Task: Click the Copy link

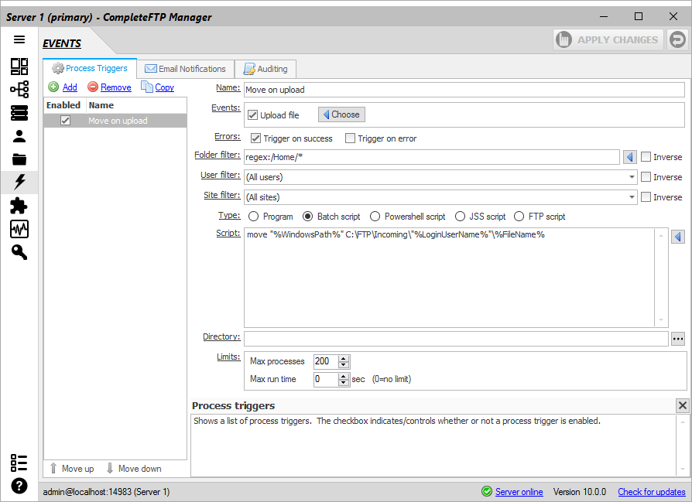Action: (165, 87)
